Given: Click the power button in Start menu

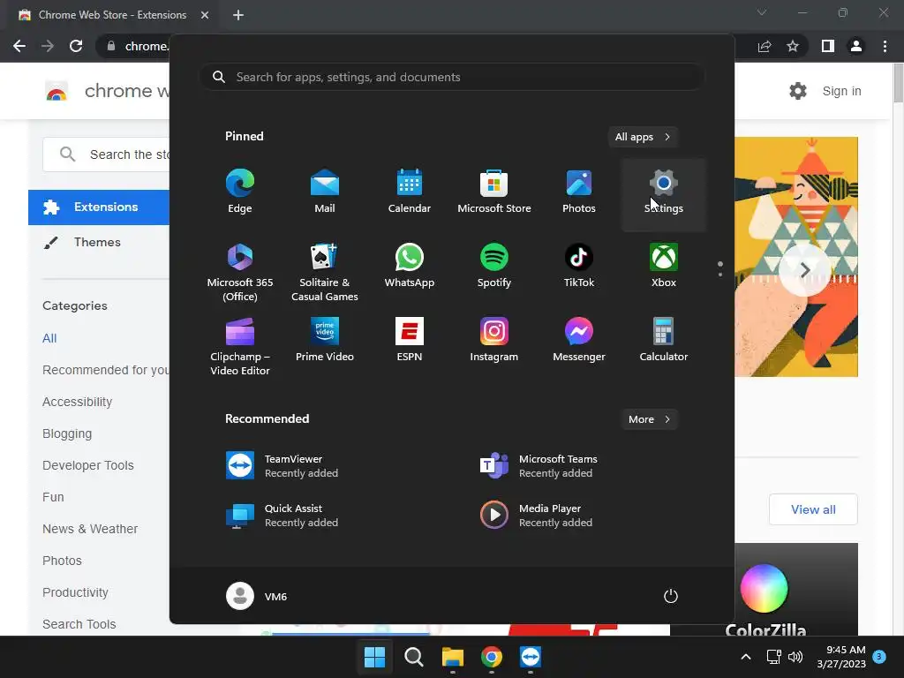Looking at the screenshot, I should [x=671, y=596].
